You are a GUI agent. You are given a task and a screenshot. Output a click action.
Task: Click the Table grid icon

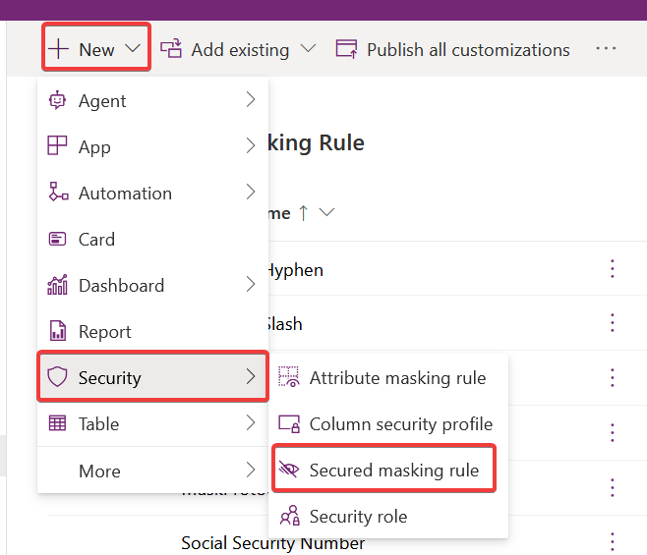[58, 423]
